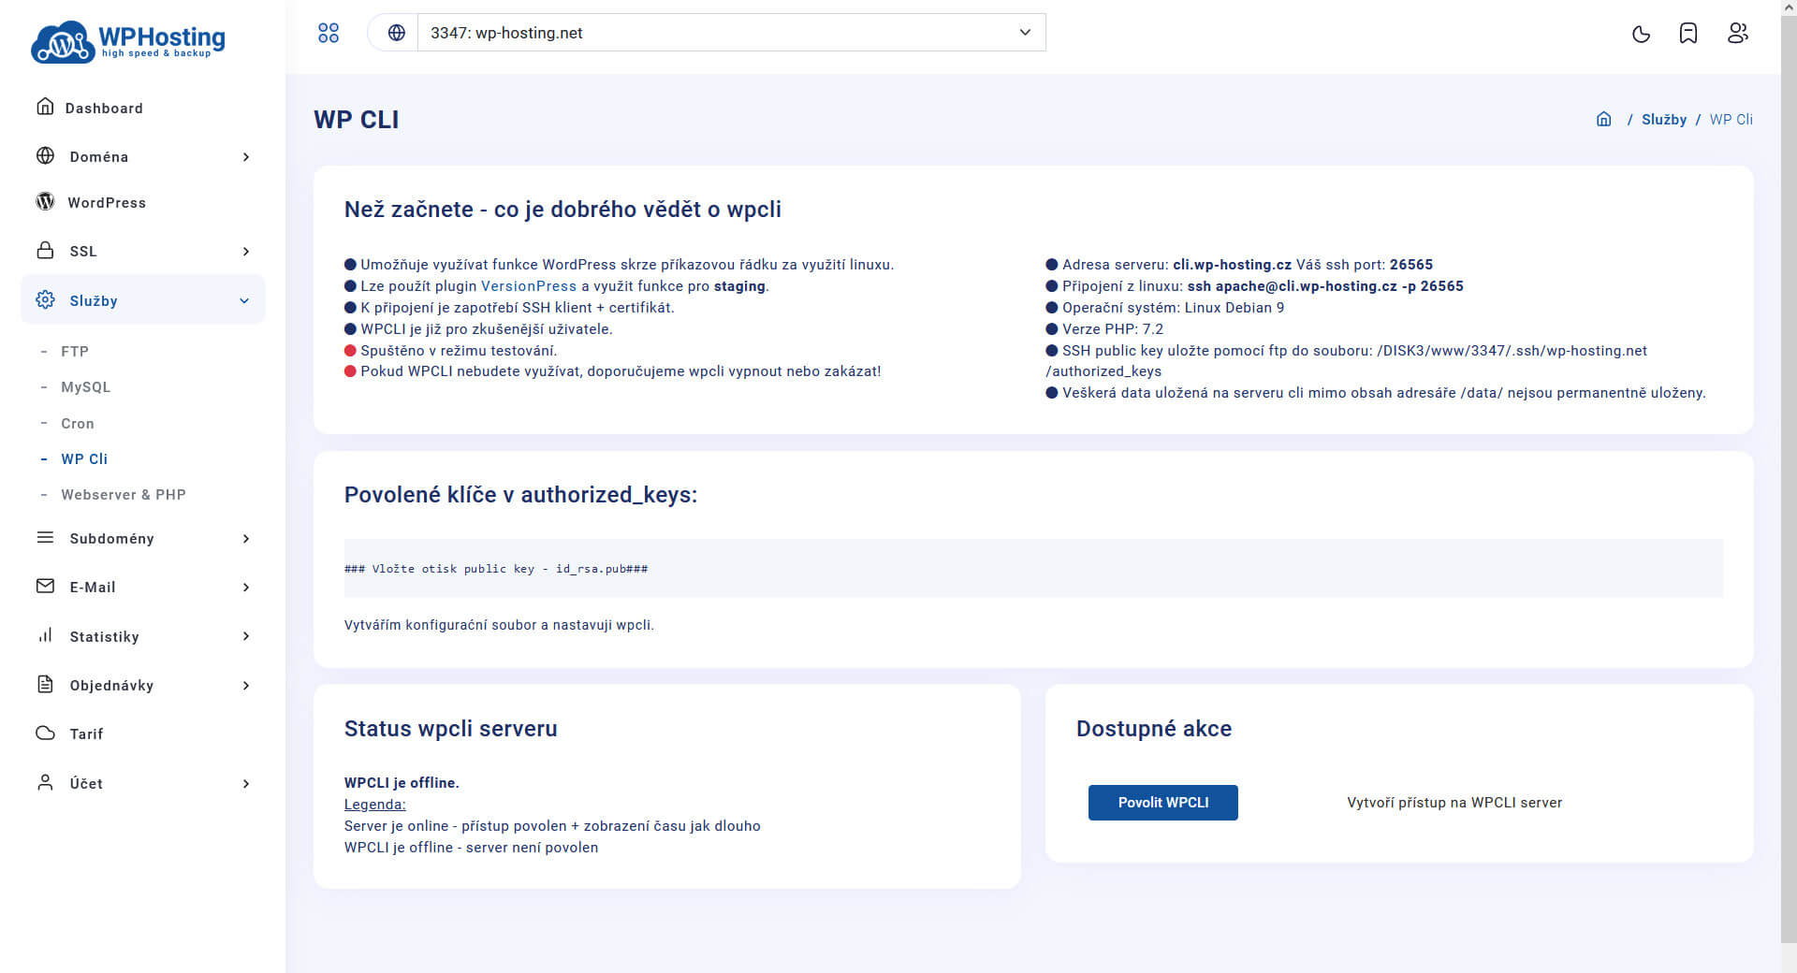
Task: Click text 'WPCLI je offline.'
Action: (x=402, y=783)
